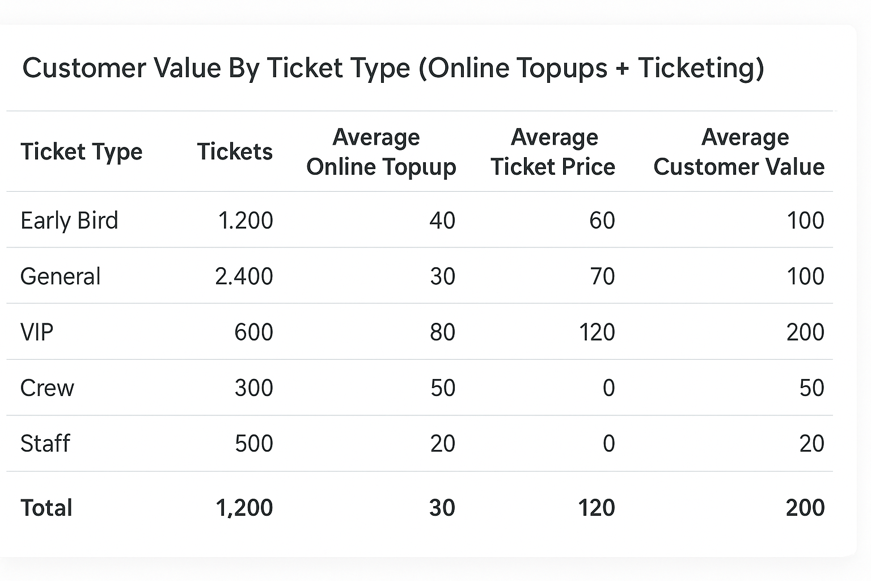Select the Average Ticket Price header
Image resolution: width=871 pixels, height=581 pixels.
click(x=553, y=152)
